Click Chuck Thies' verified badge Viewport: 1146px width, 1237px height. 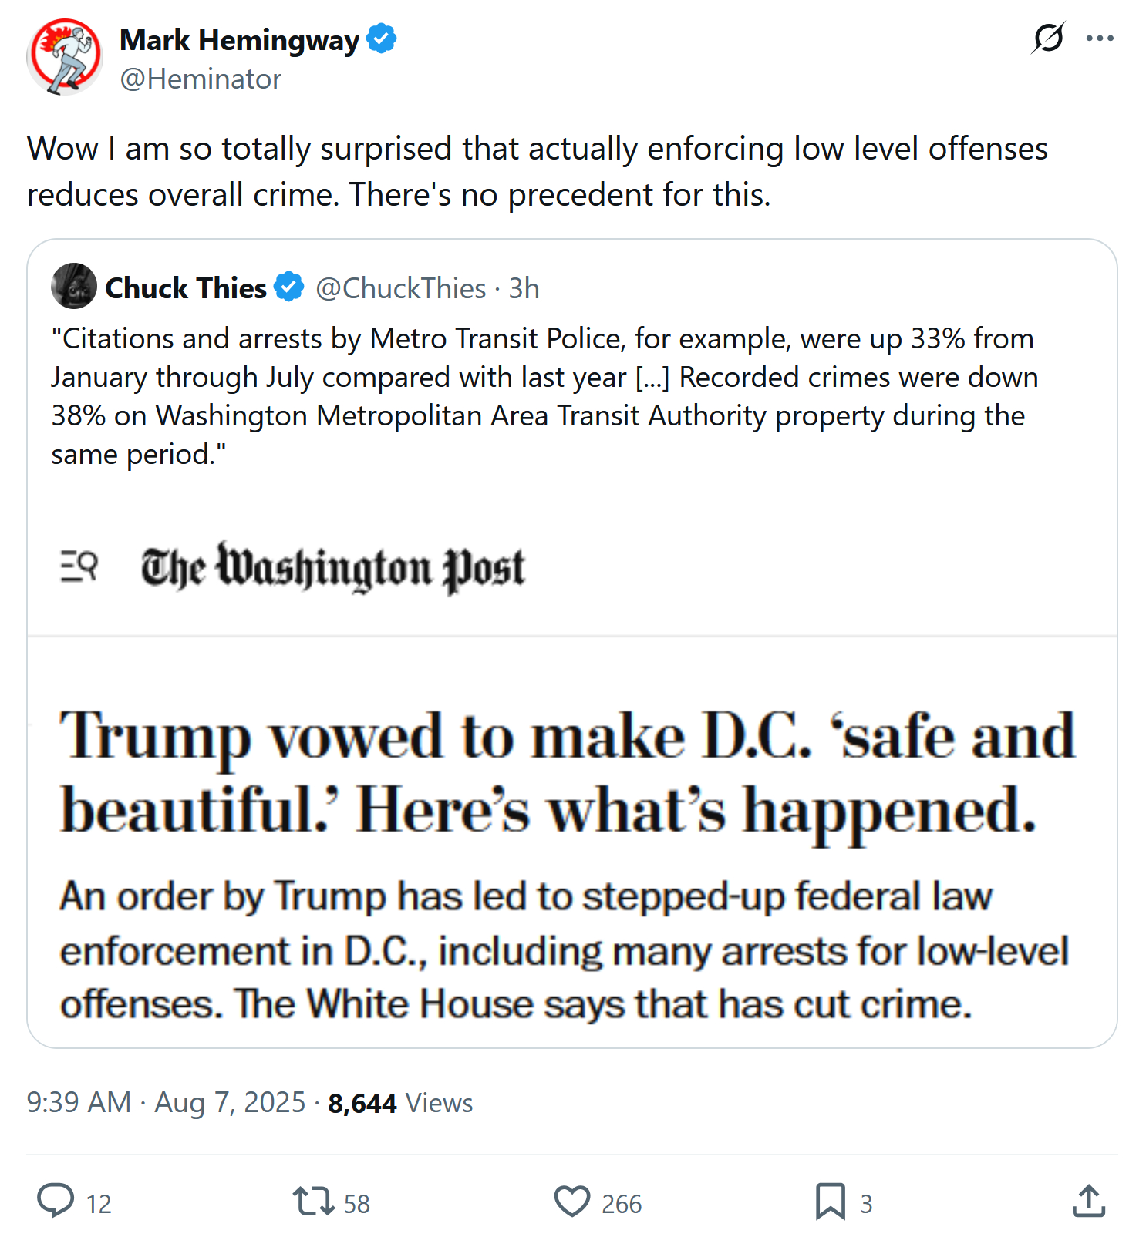coord(290,287)
